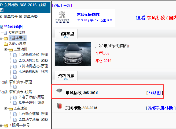
Task: Click the red book icon beside 维修手册 row
Action: pos(59,106)
